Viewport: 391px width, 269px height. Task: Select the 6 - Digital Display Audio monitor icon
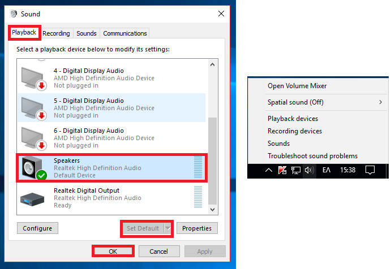(33, 138)
